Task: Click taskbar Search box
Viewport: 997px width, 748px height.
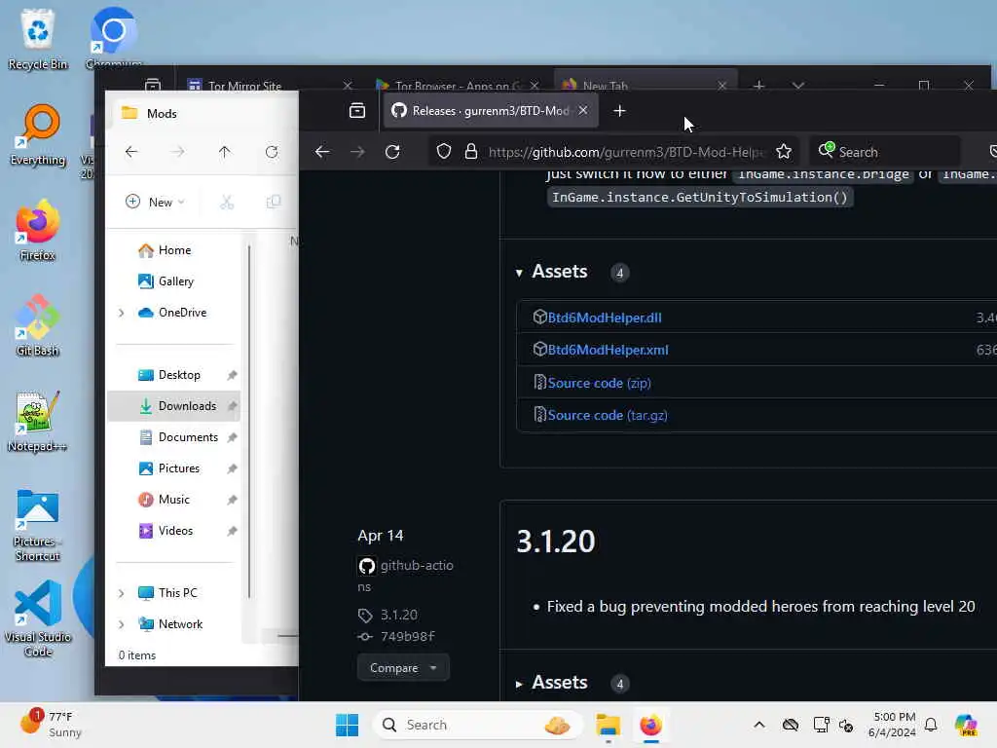Action: [x=478, y=725]
